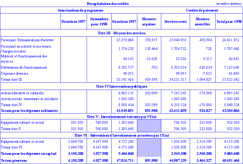Click the 'Crédits de paiement' header

click(x=202, y=10)
